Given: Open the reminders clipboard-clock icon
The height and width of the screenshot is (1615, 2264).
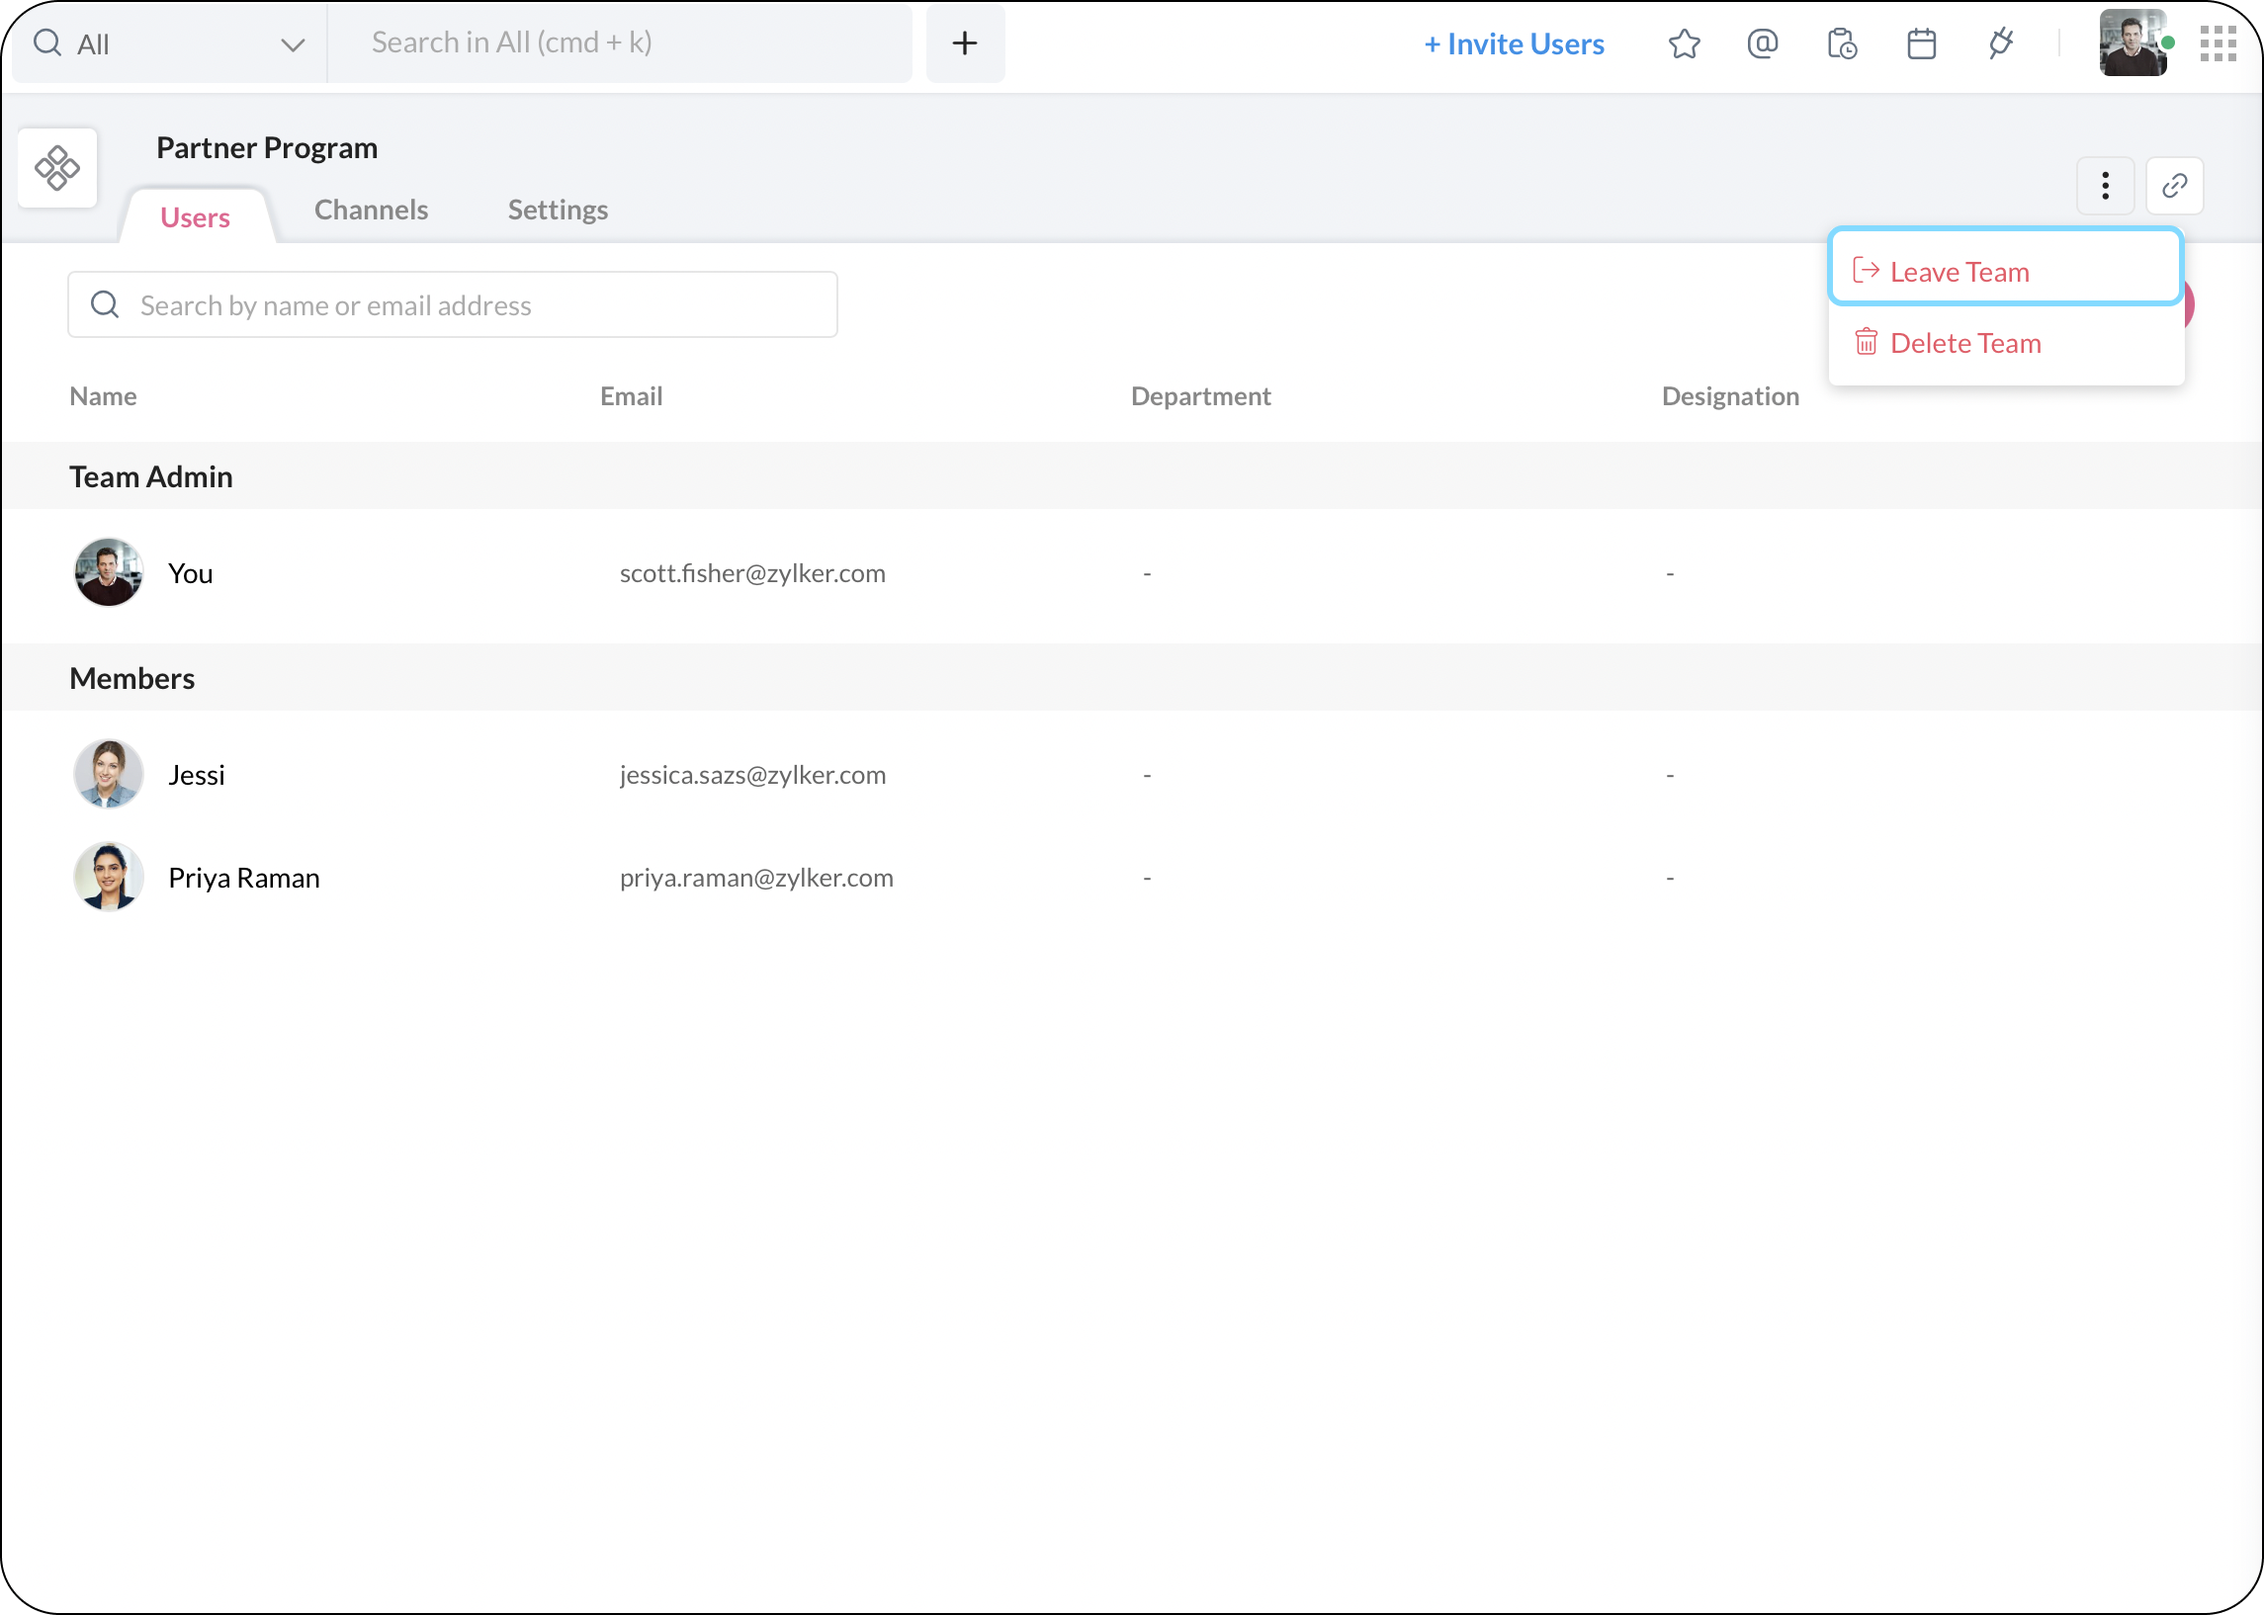Looking at the screenshot, I should point(1841,43).
